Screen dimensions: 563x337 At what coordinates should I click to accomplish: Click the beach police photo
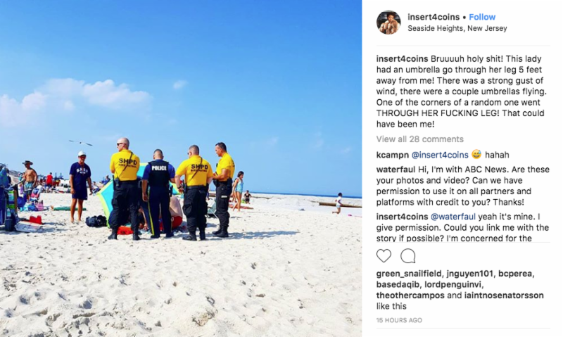(x=181, y=168)
